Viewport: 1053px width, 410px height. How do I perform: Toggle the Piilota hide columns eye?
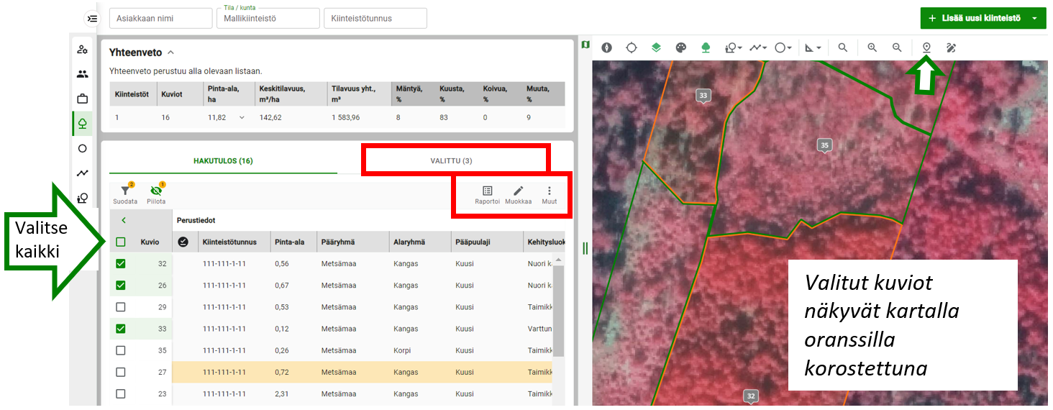coord(156,192)
